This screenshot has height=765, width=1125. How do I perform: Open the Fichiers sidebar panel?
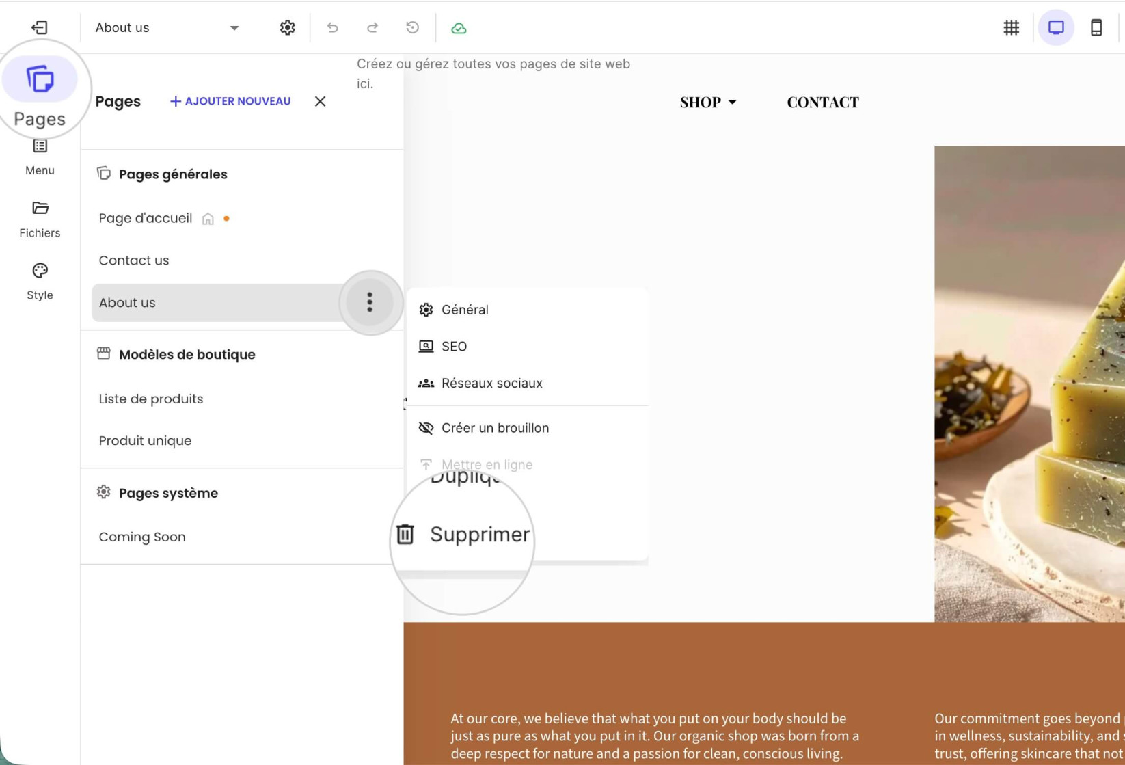40,219
